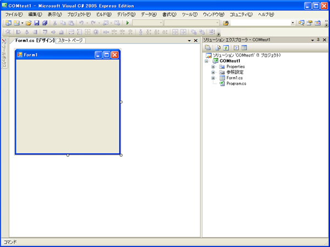The image size is (330, 247).
Task: Click the Align Rights layout icon
Action: (35, 32)
